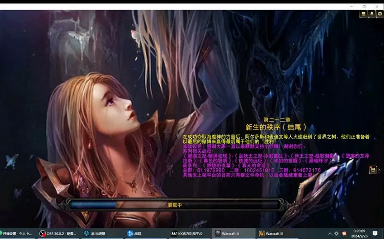Minimize the game window

click(x=351, y=6)
